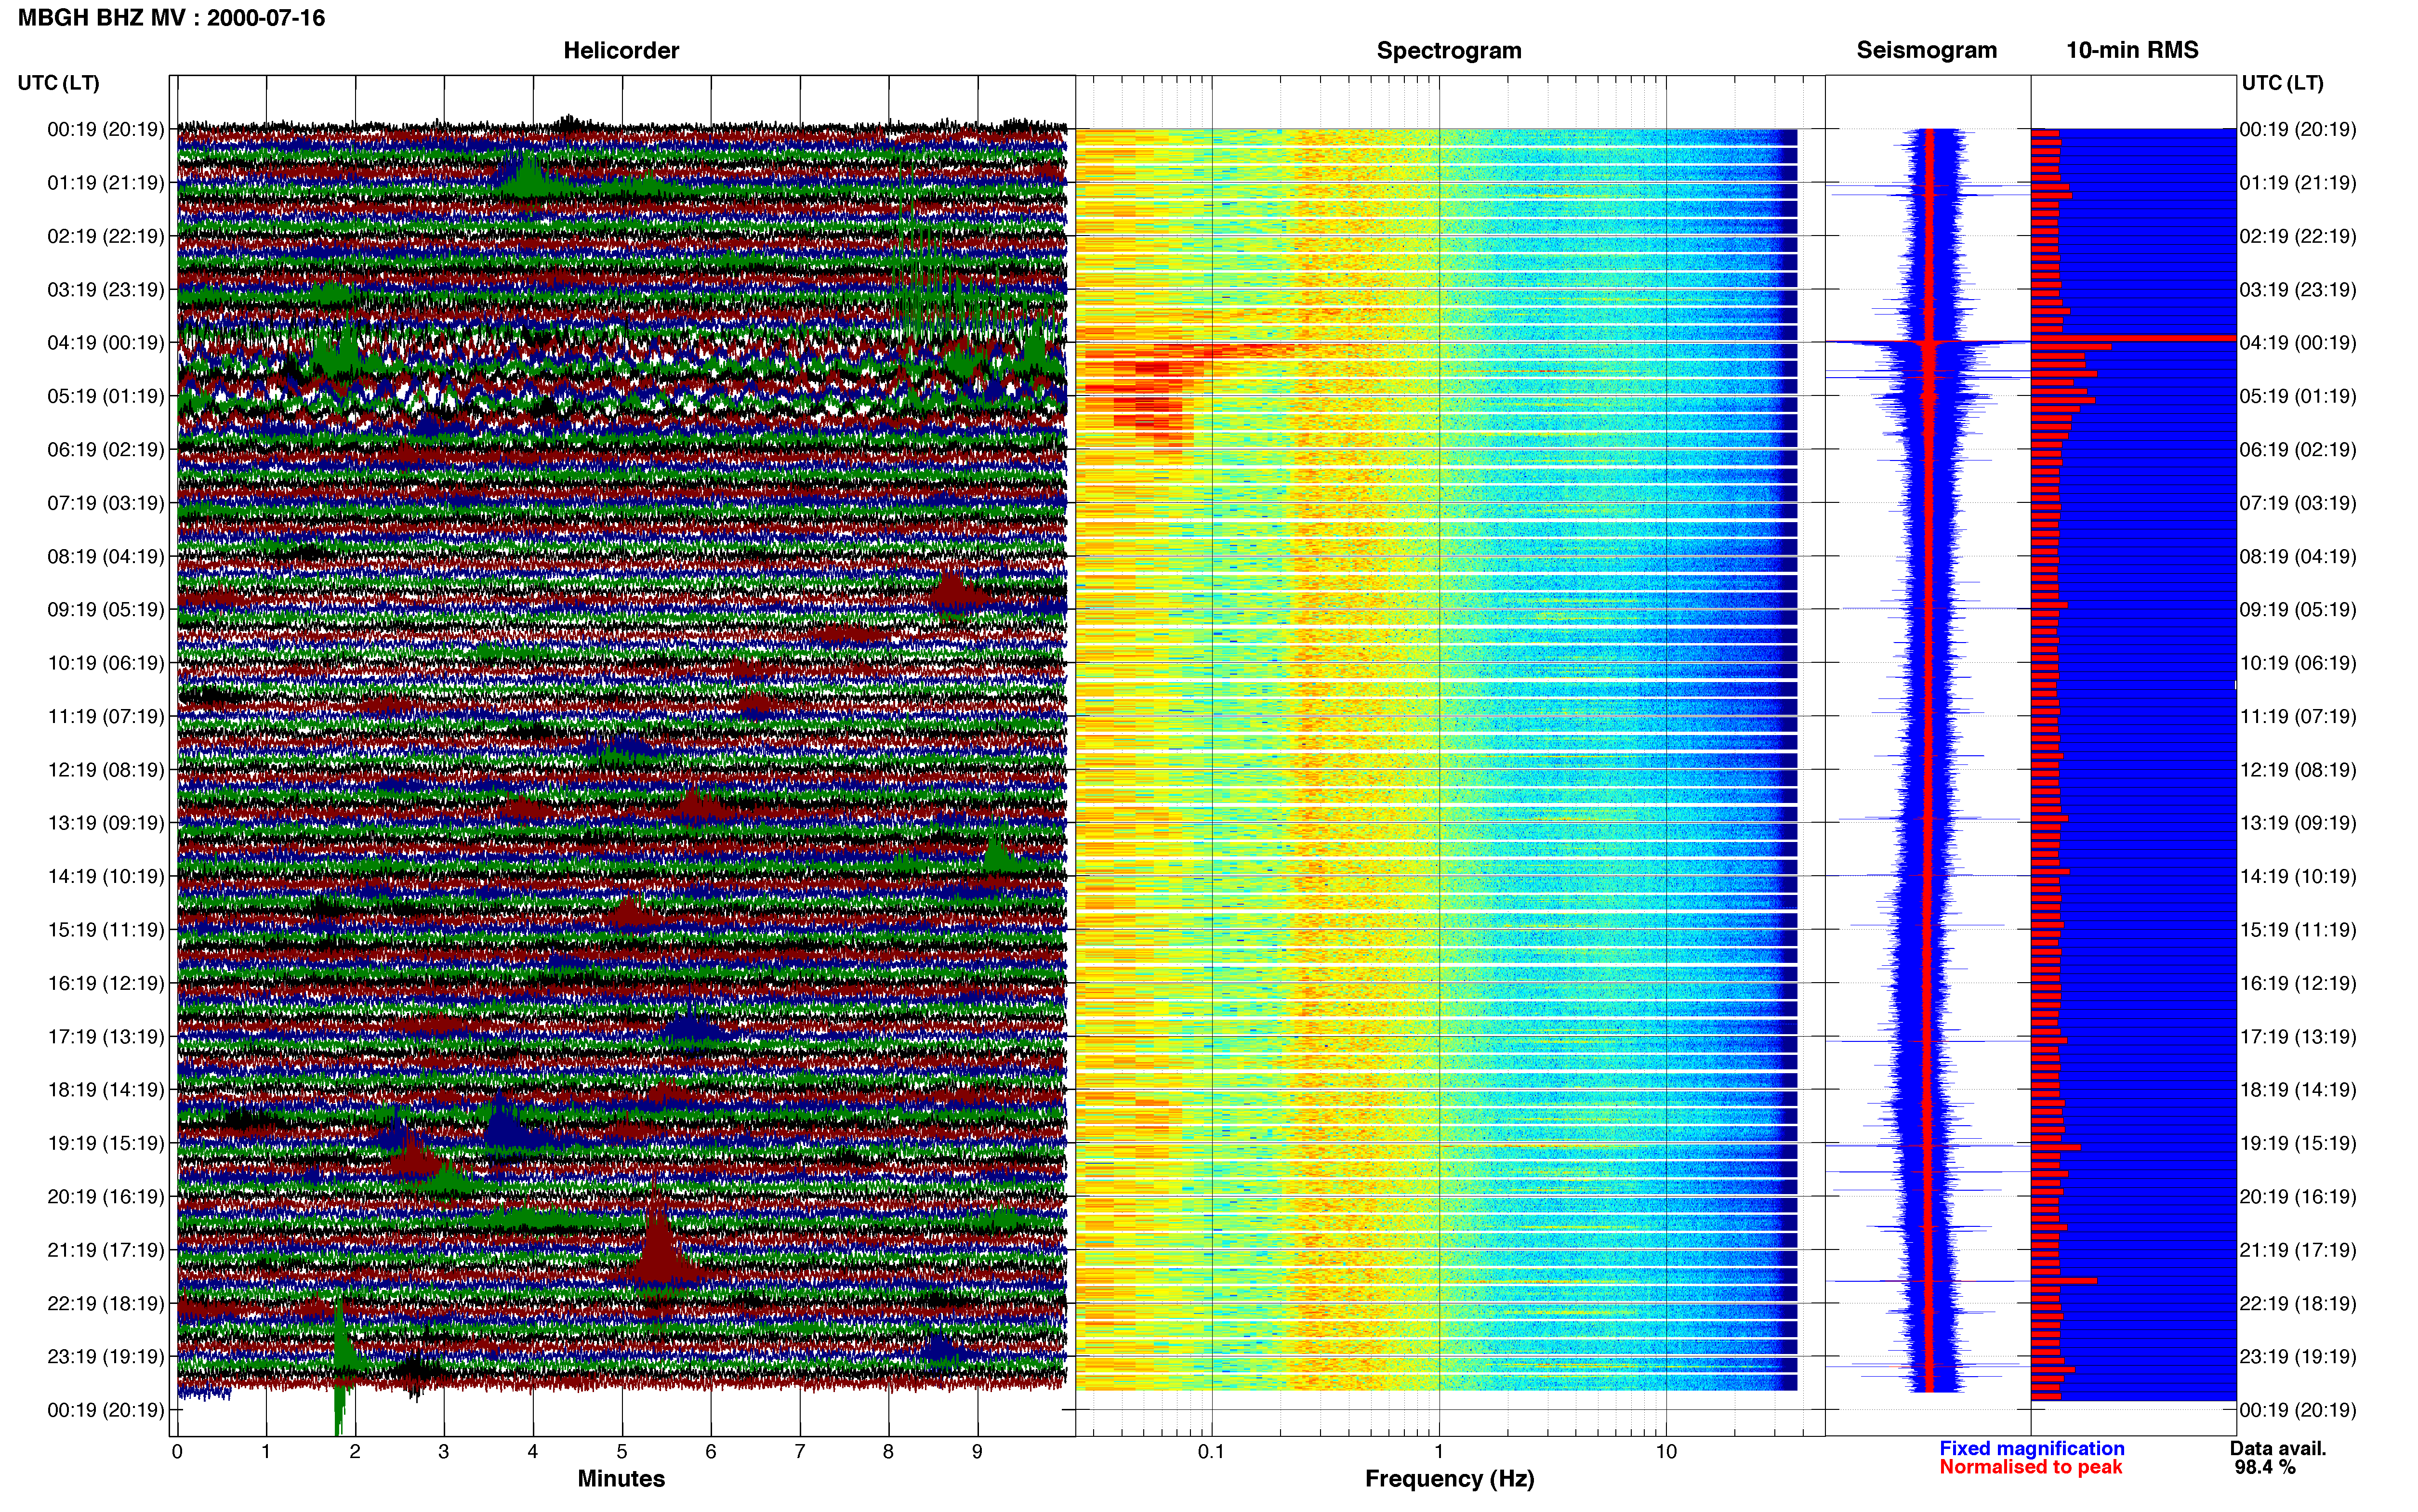Click the title 'MBGH BHZ MV : 2000-07-16'
The image size is (2418, 1512).
pyautogui.click(x=171, y=18)
